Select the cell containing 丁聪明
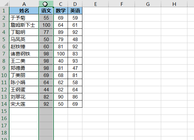194x140 pixels. coord(24,32)
